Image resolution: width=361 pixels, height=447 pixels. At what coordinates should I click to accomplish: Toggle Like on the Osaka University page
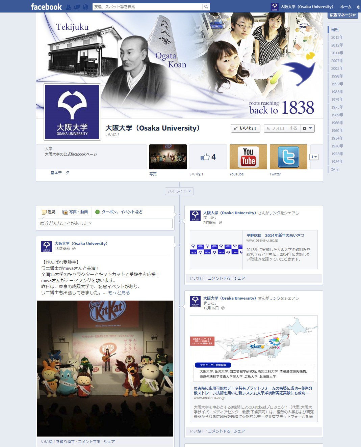coord(246,129)
